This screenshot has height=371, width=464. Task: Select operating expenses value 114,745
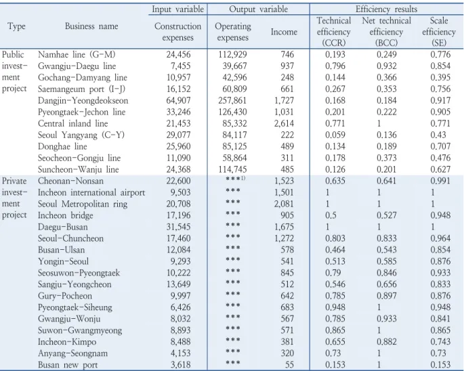232,170
